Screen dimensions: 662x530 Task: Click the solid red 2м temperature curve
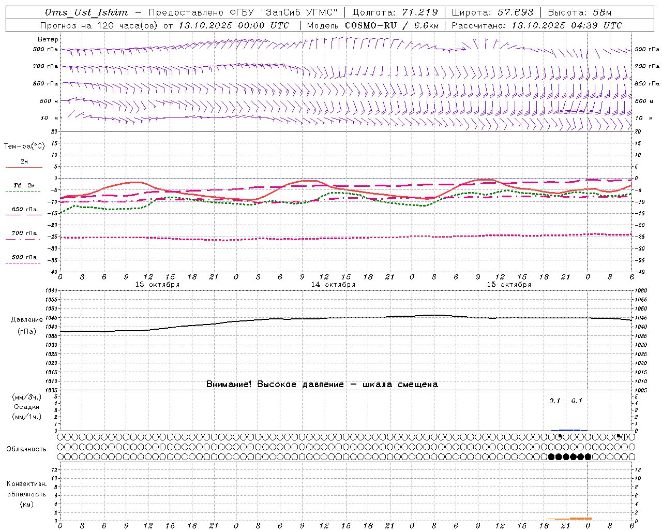[x=345, y=192]
